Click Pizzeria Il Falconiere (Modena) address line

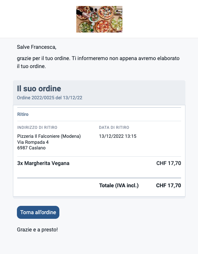tap(49, 136)
